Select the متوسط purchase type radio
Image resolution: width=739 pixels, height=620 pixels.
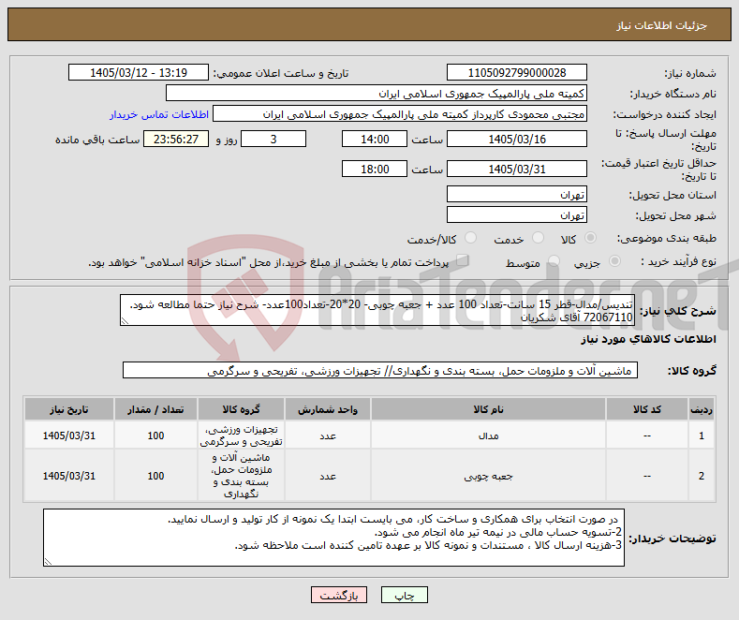pyautogui.click(x=554, y=261)
